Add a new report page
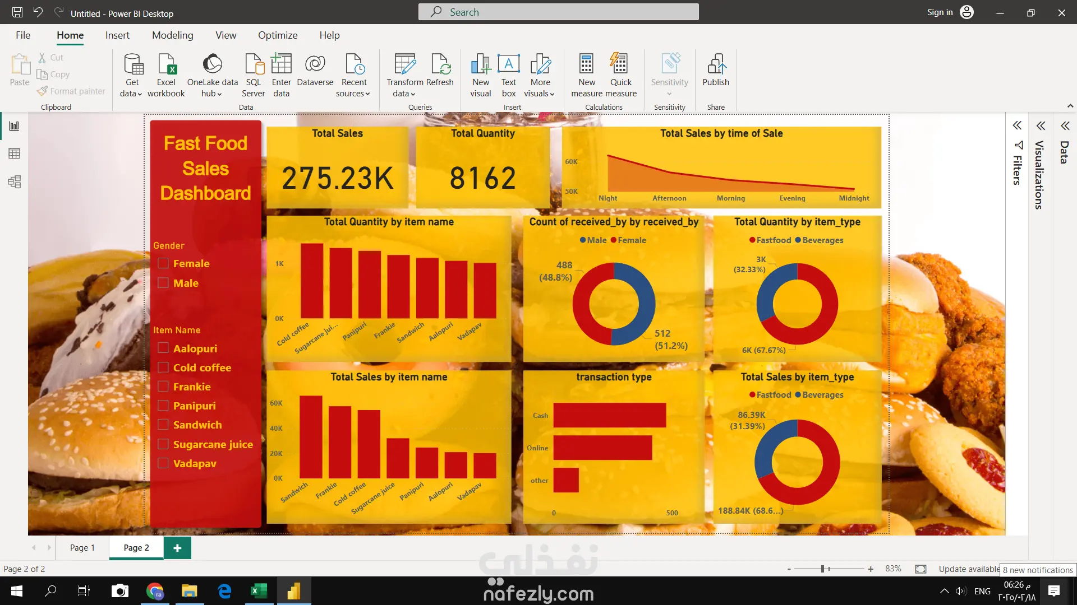This screenshot has height=605, width=1077. click(x=177, y=548)
